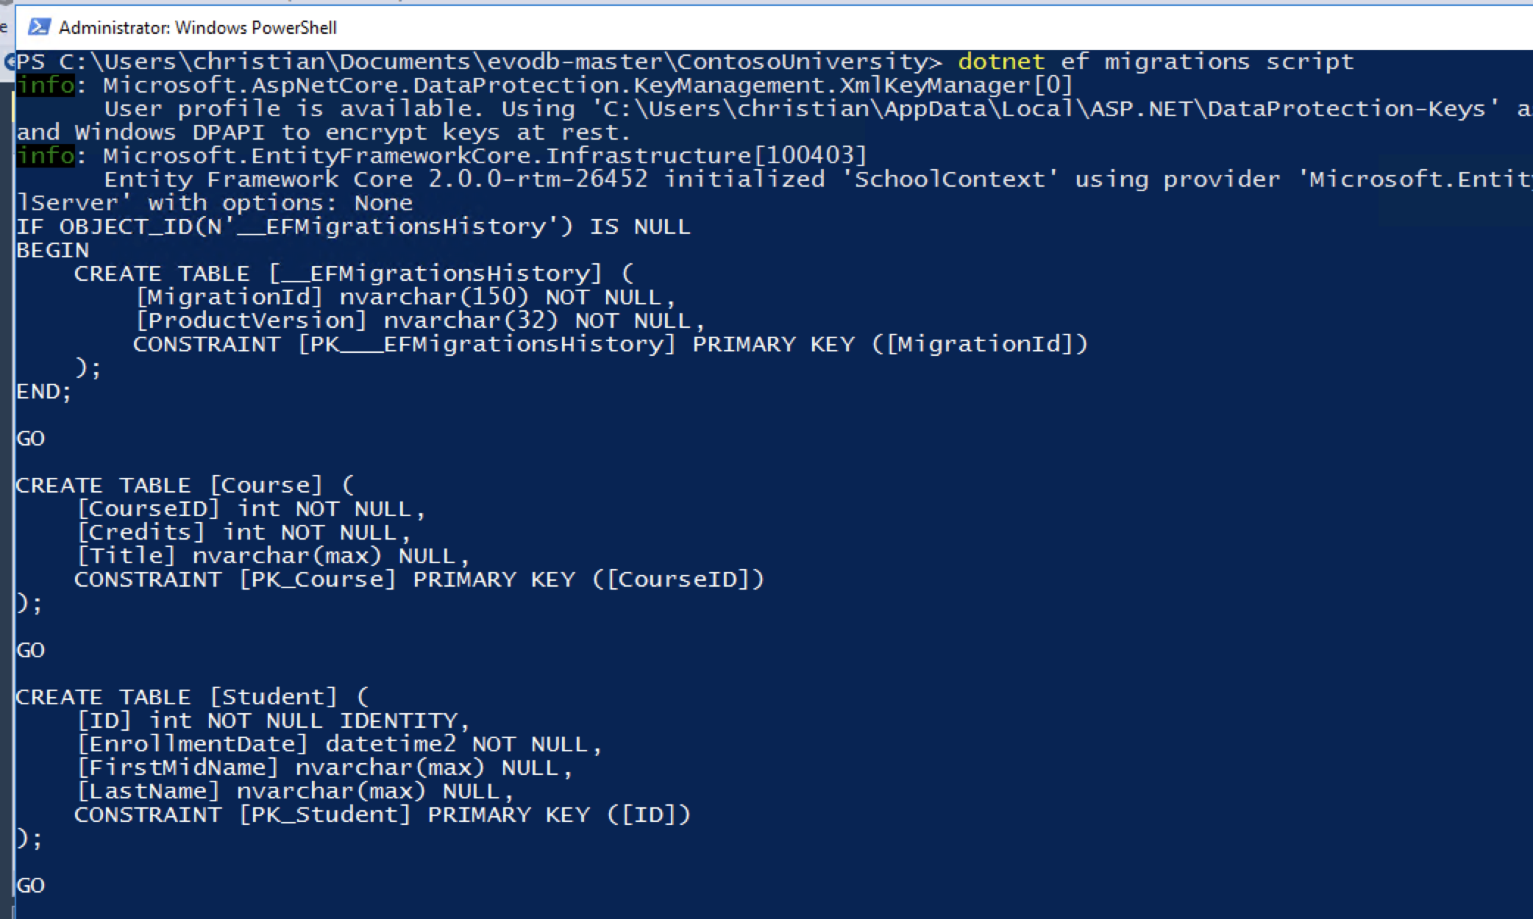Click the XmlKeyManager[0] log line
The image size is (1533, 919).
pyautogui.click(x=588, y=85)
